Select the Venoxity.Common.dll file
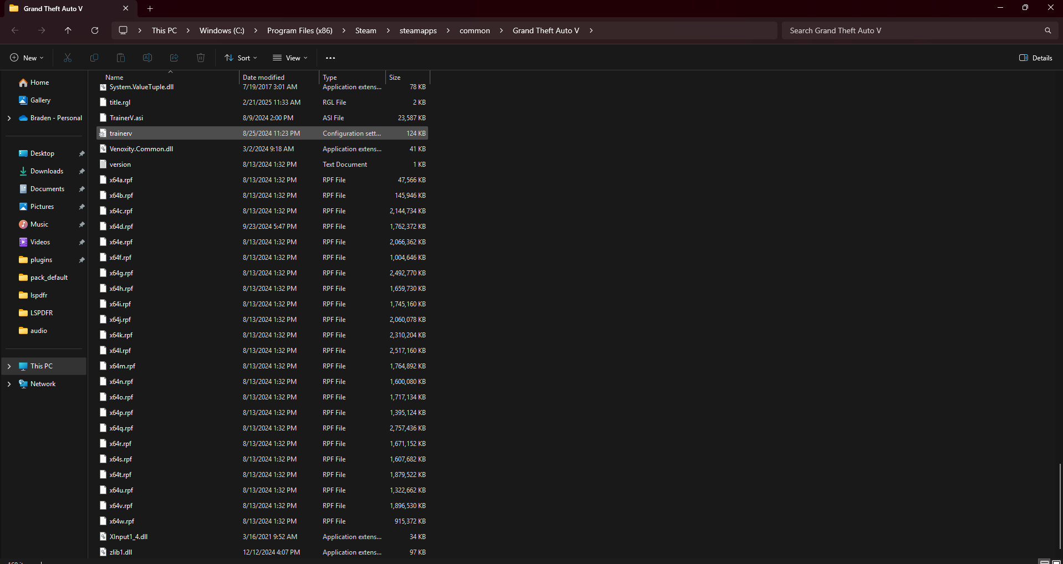 [x=262, y=149]
